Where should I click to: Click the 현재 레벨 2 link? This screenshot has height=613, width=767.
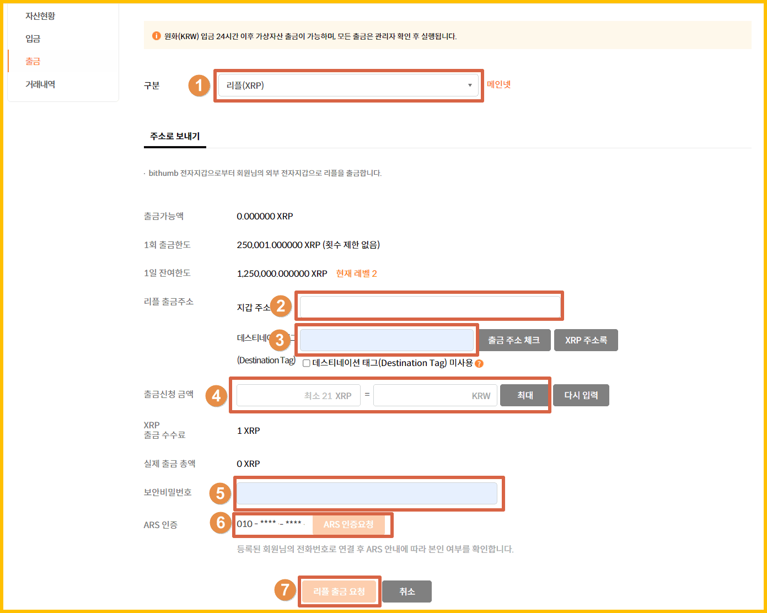click(356, 273)
